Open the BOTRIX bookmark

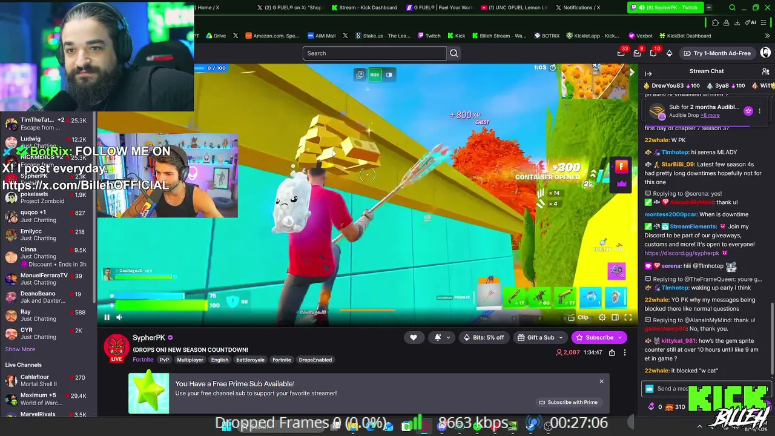click(546, 36)
